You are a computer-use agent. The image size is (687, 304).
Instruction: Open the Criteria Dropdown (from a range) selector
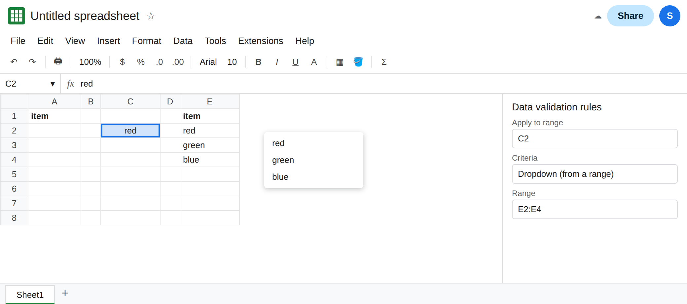tap(595, 174)
